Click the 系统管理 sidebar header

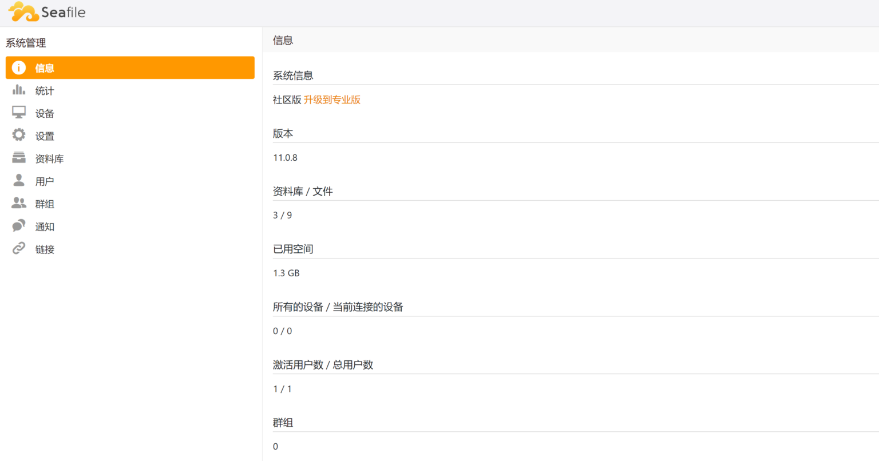(24, 43)
